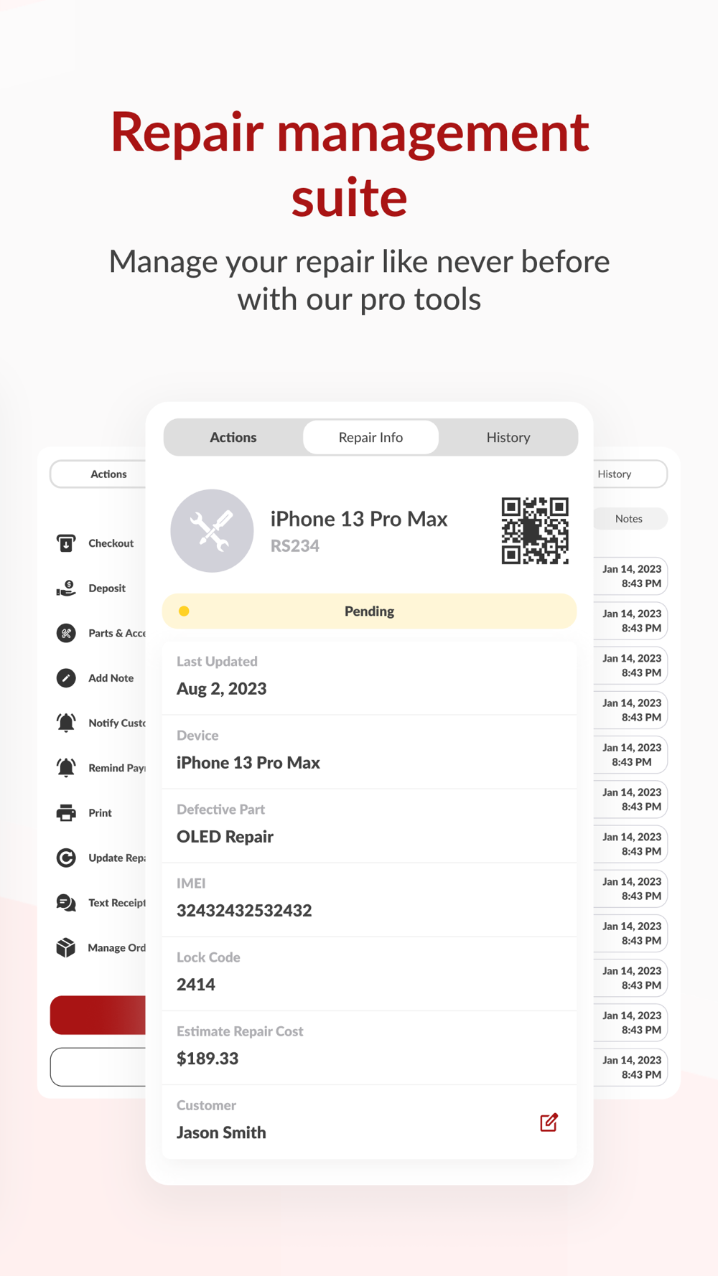Screen dimensions: 718x1276
Task: Click Device value iPhone 13 Pro Max
Action: [248, 763]
